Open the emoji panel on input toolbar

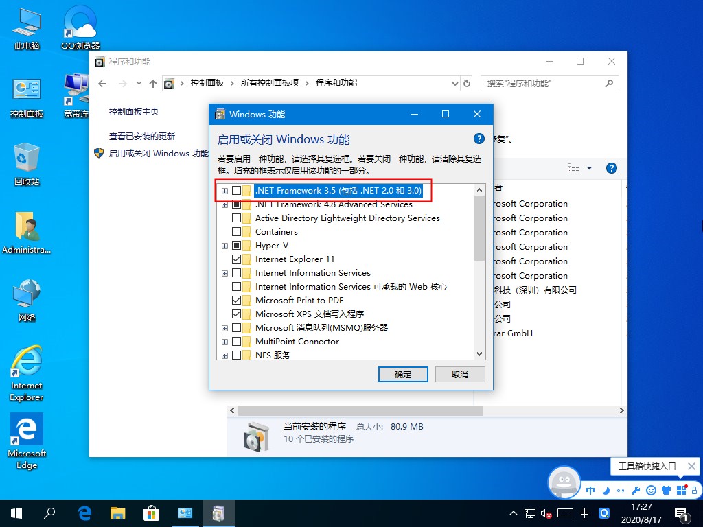pyautogui.click(x=651, y=491)
